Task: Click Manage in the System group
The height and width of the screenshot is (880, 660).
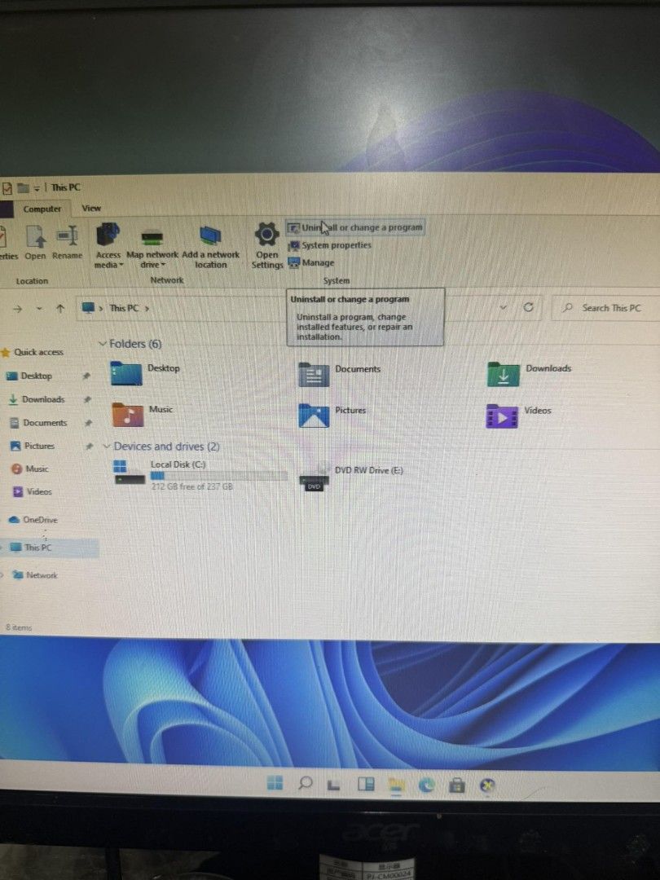Action: pyautogui.click(x=311, y=262)
